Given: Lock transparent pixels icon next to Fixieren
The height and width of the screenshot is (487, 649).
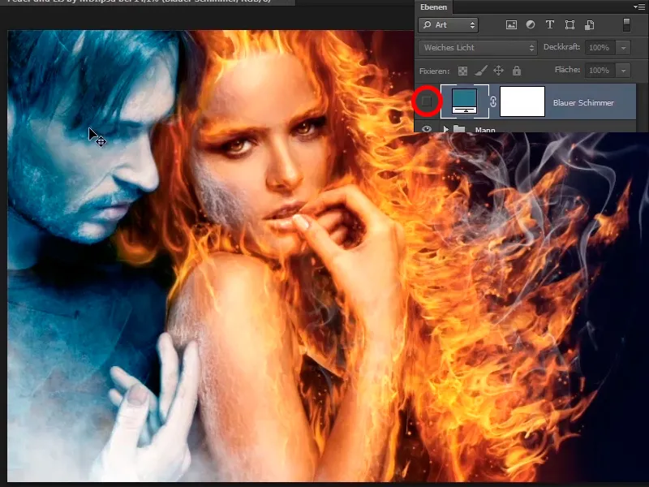Looking at the screenshot, I should tap(462, 71).
